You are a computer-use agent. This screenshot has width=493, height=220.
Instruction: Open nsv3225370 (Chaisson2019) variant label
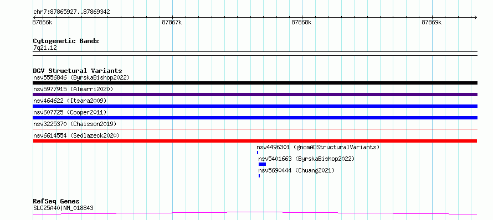[75, 124]
